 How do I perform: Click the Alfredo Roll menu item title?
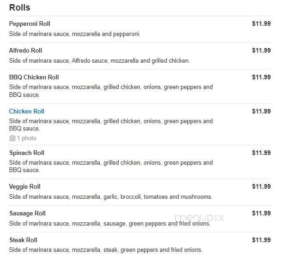click(25, 50)
